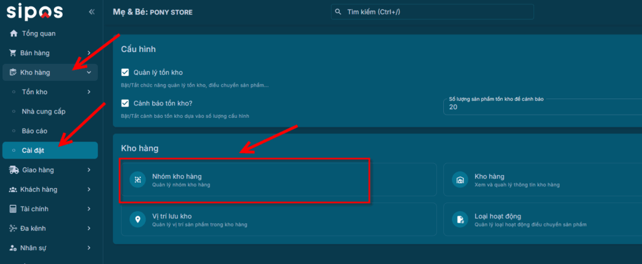The image size is (642, 264).
Task: Open the Kho hàng settings card
Action: point(542,179)
